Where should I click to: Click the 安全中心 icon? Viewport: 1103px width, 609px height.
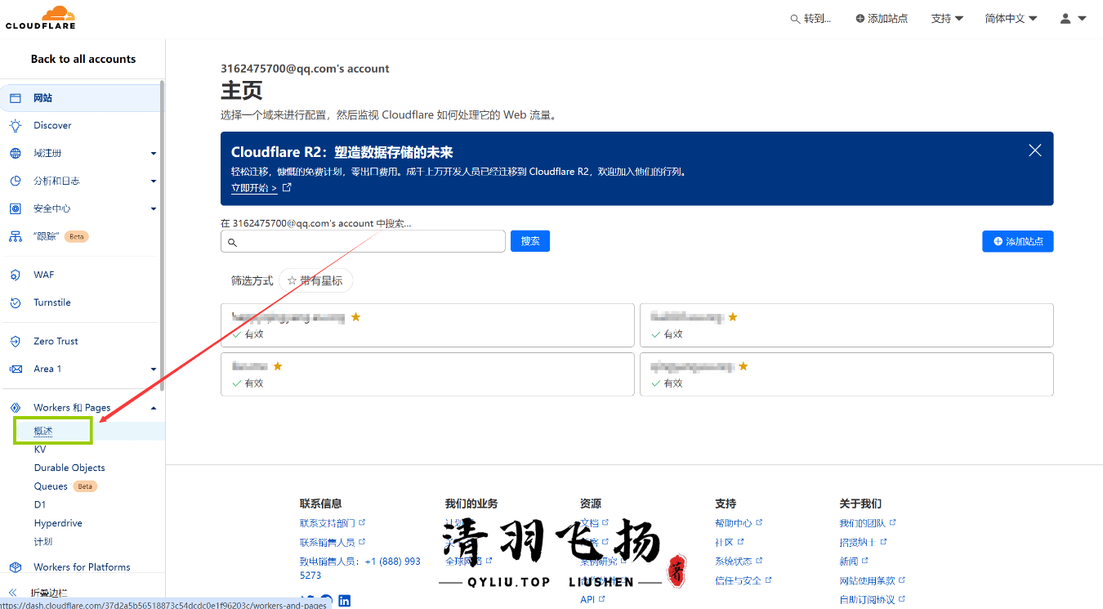[x=16, y=208]
